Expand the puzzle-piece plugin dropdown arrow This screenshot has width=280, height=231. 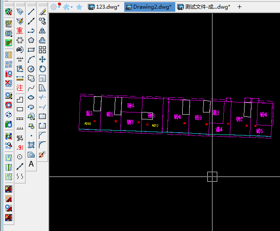pyautogui.click(x=71, y=7)
